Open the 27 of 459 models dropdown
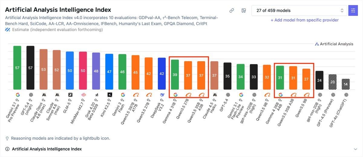Image resolution: width=363 pixels, height=157 pixels. pos(299,11)
